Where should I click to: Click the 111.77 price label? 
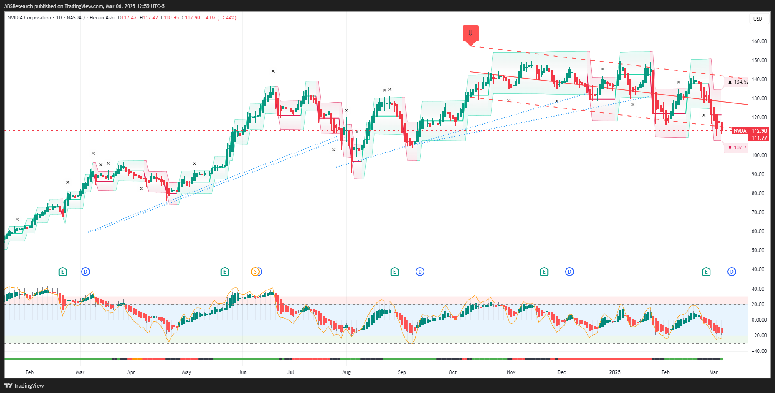click(x=759, y=138)
